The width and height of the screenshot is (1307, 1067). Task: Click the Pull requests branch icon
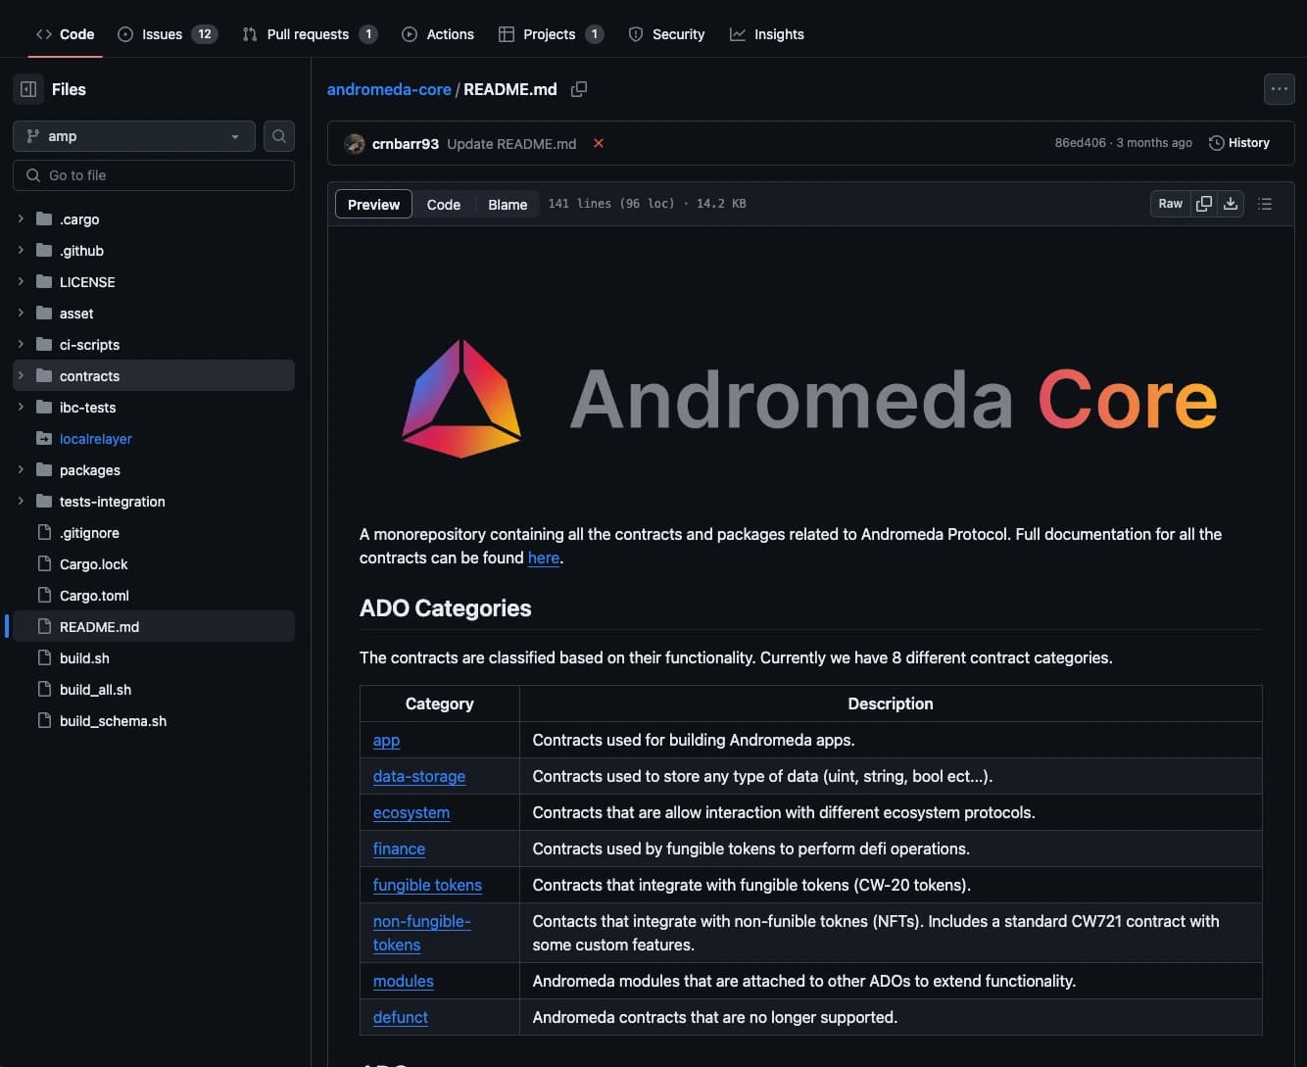pos(250,34)
